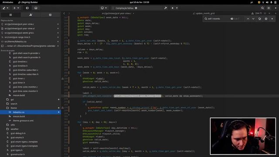This screenshot has width=279, height=157.
Task: Open the device selector dropdown
Action: tap(104, 8)
